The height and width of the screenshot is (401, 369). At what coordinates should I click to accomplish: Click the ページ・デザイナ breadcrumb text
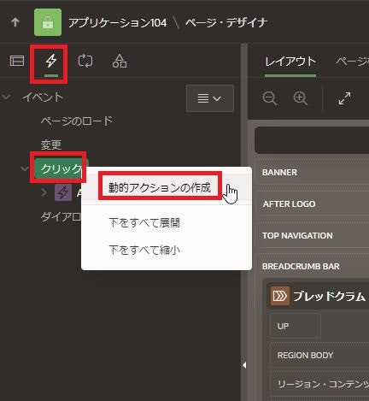(x=226, y=22)
